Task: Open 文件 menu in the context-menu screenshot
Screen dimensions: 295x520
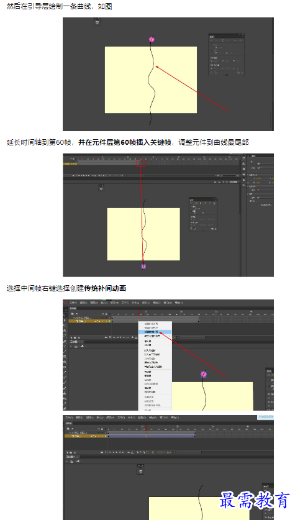Action: (73, 303)
